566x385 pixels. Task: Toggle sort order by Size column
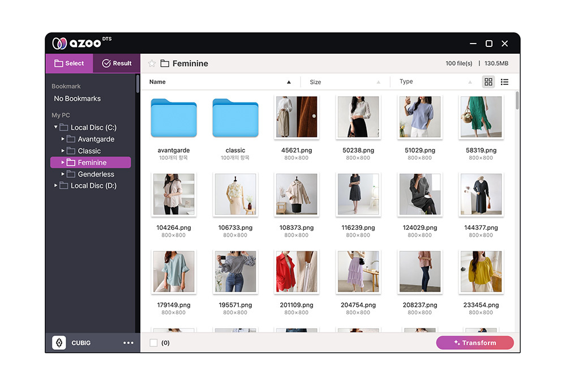tap(379, 82)
